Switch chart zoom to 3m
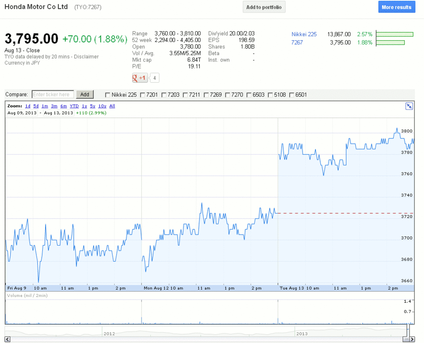The width and height of the screenshot is (424, 343). [54, 106]
